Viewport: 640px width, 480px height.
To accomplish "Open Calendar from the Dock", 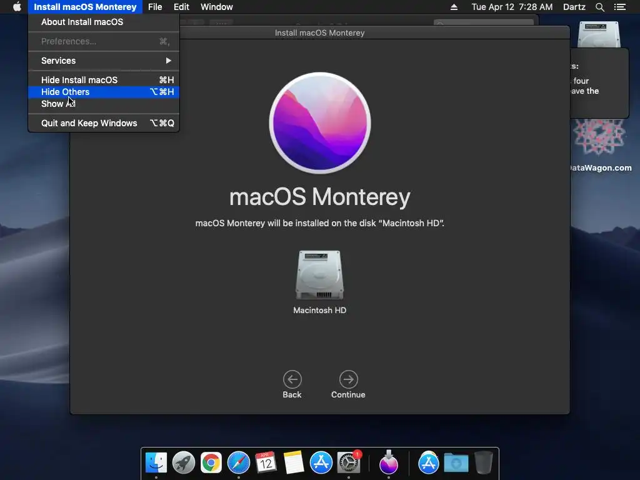I will [266, 463].
